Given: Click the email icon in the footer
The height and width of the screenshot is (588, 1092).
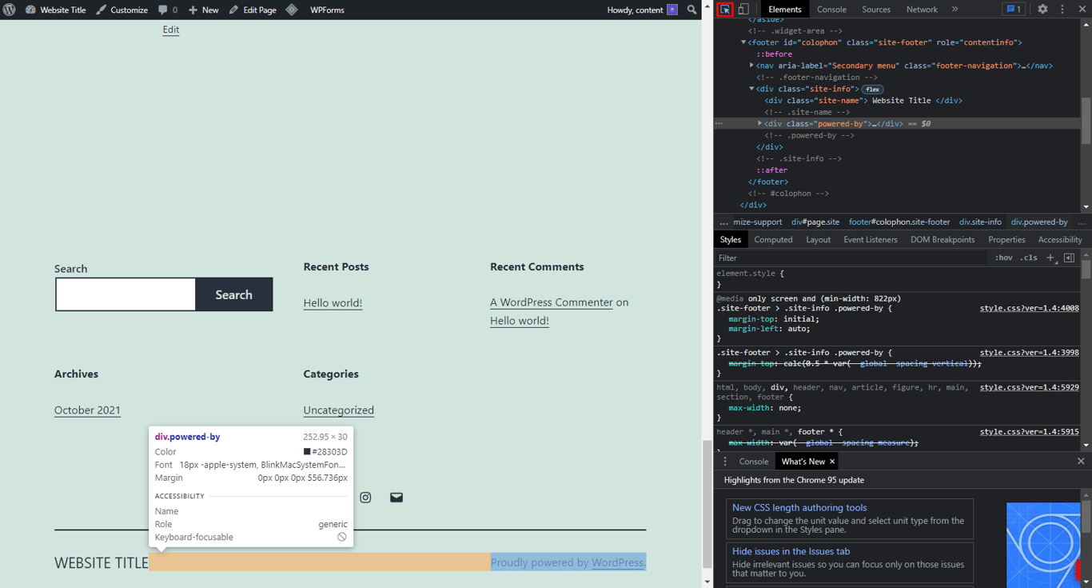Looking at the screenshot, I should [396, 497].
